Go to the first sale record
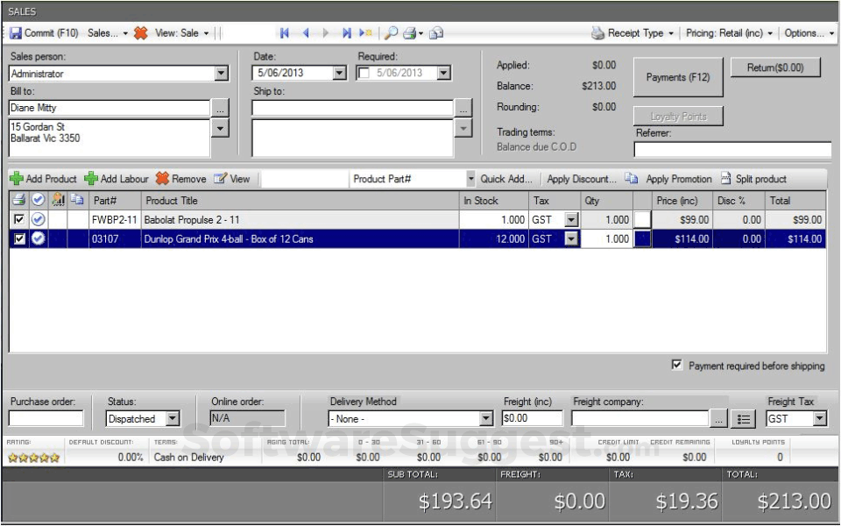The image size is (841, 526). [x=284, y=32]
